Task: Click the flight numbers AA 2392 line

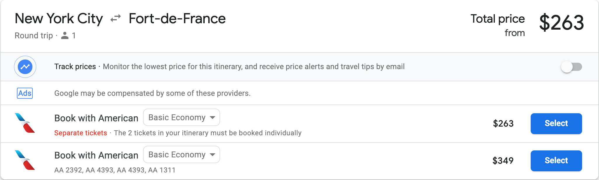Action: point(115,170)
